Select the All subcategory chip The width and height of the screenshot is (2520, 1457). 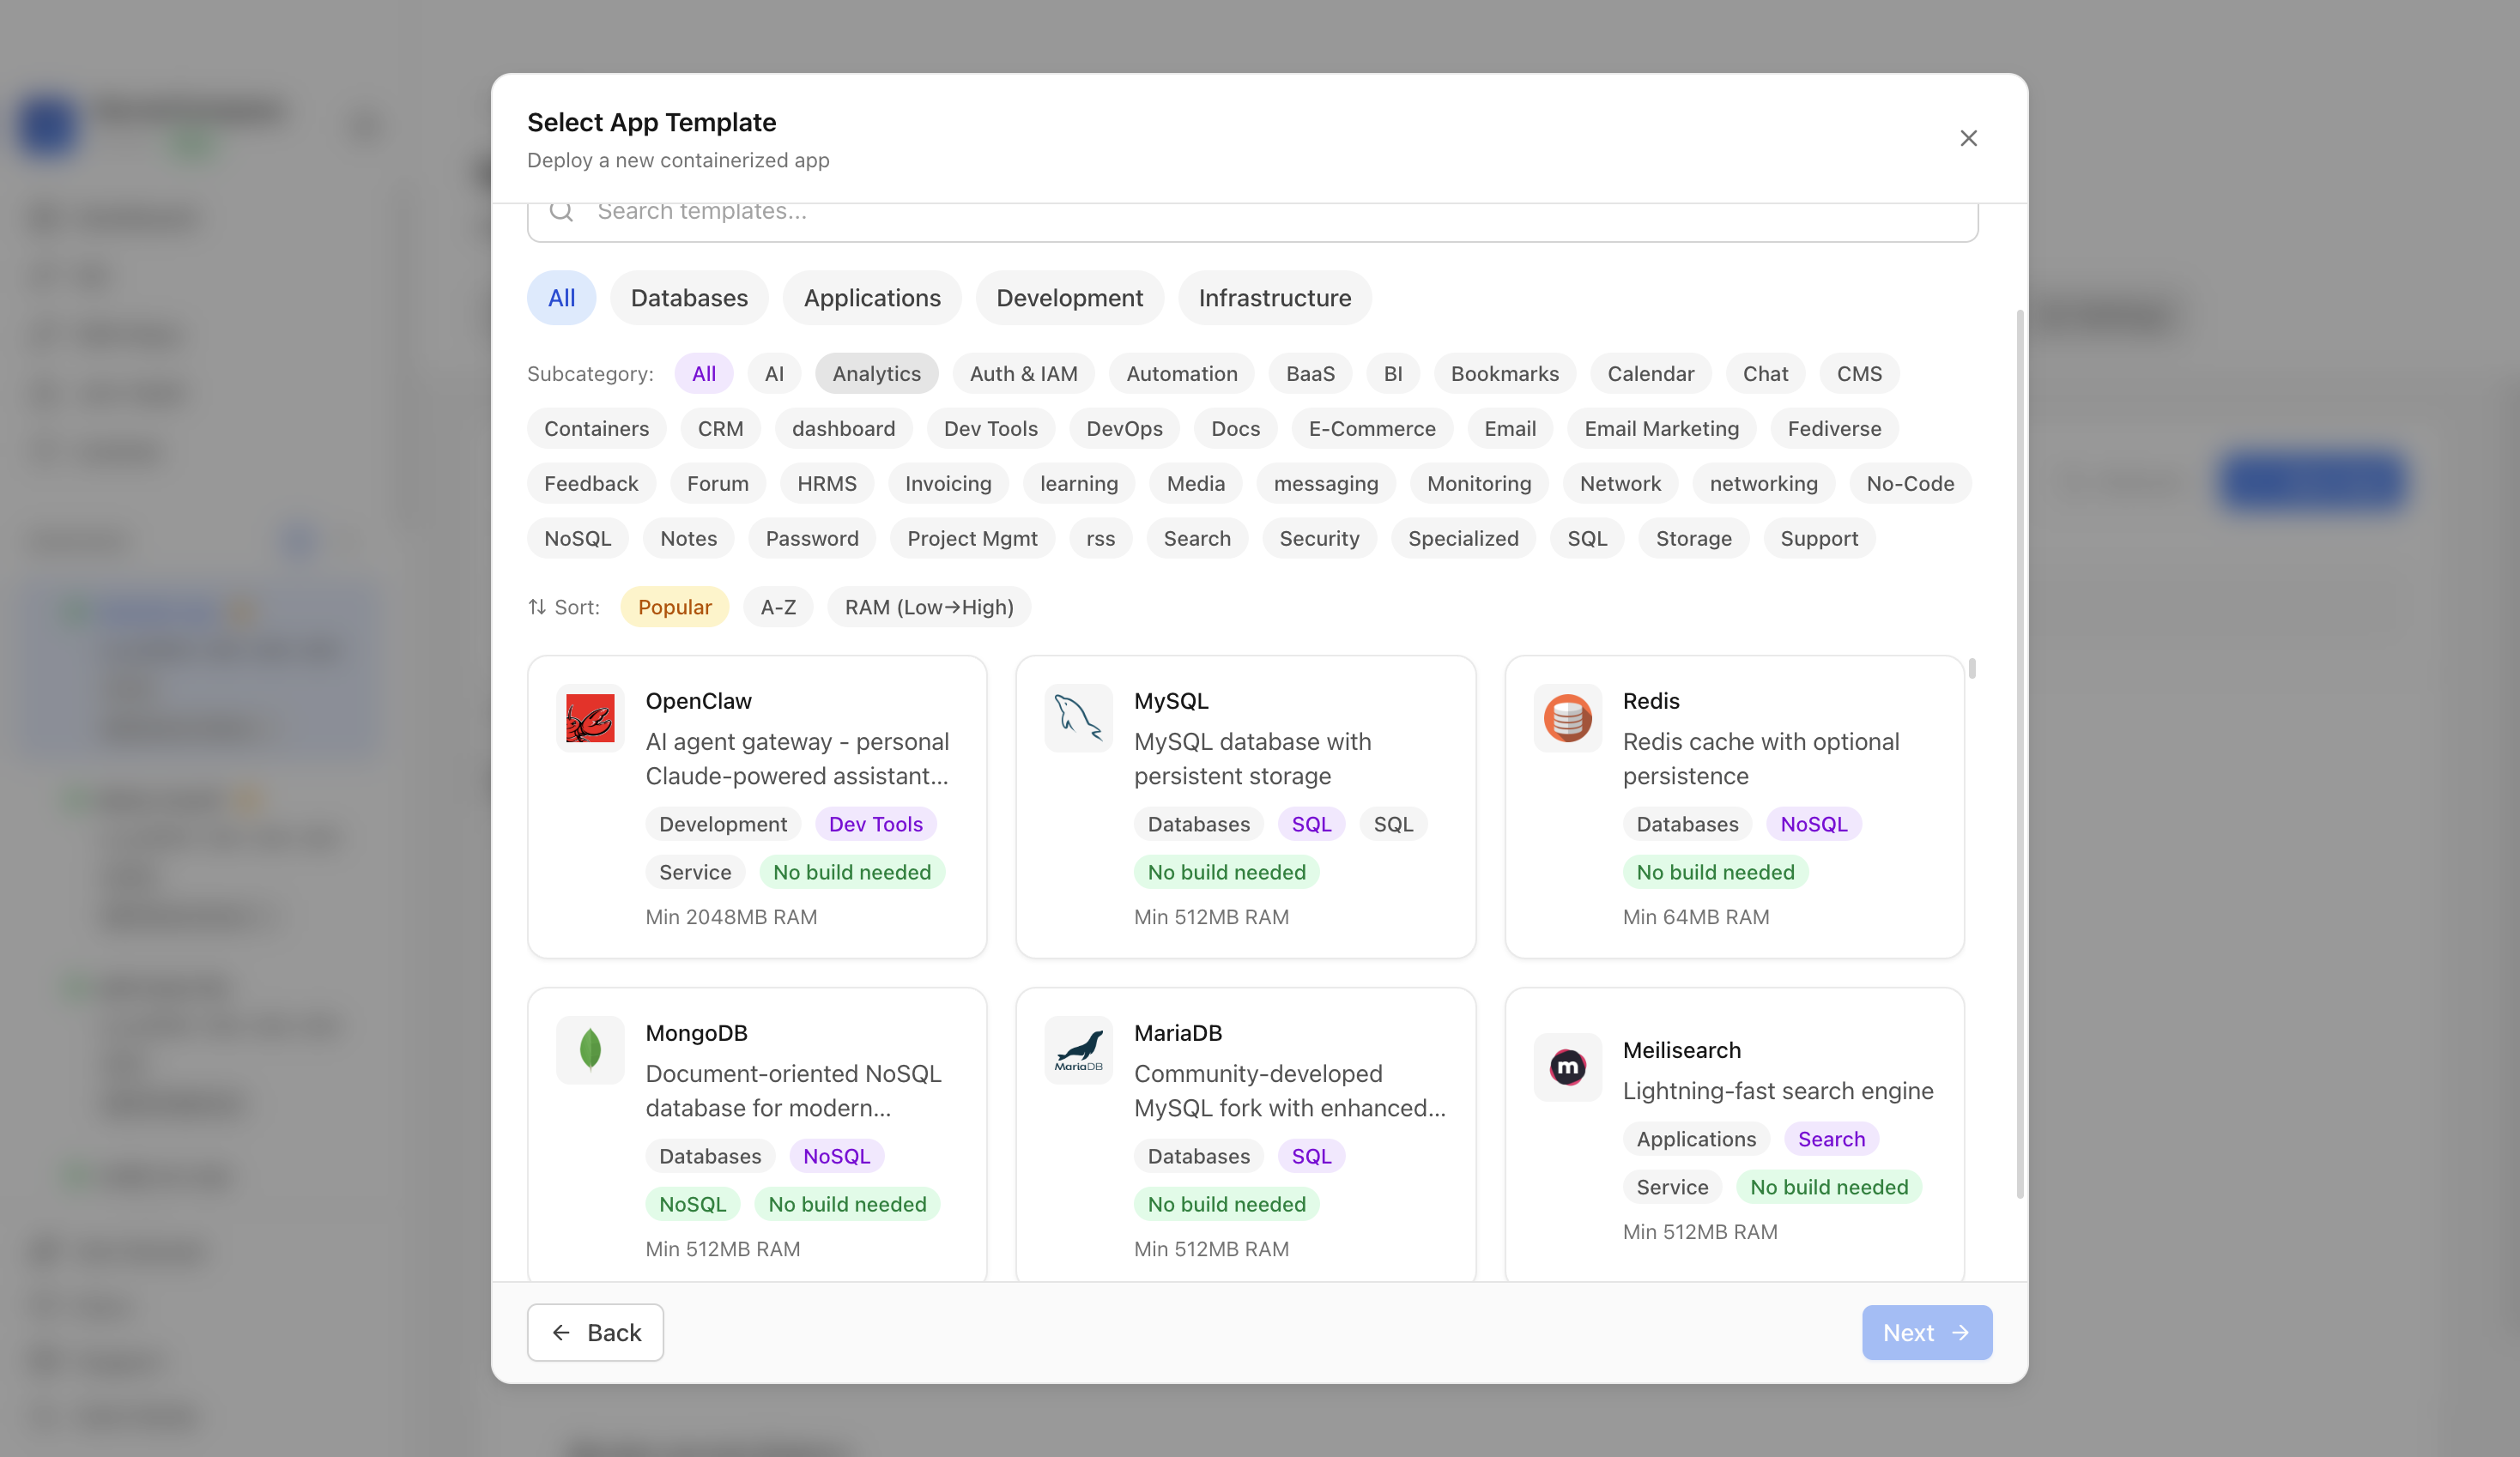point(703,373)
